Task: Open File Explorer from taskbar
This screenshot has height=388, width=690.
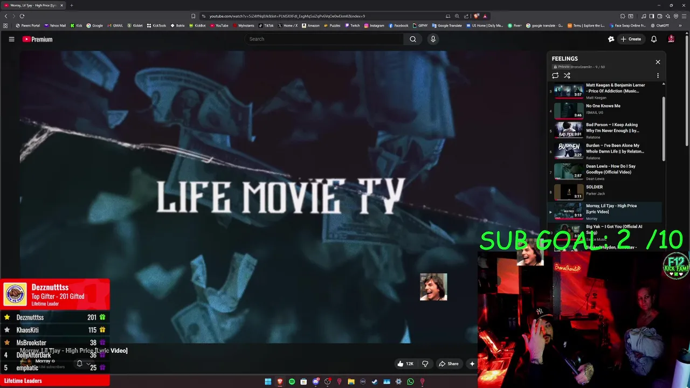Action: (351, 382)
